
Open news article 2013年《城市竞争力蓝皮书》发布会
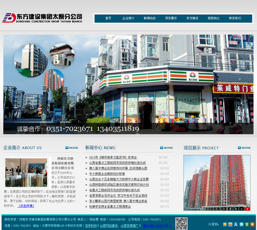tap(113, 157)
